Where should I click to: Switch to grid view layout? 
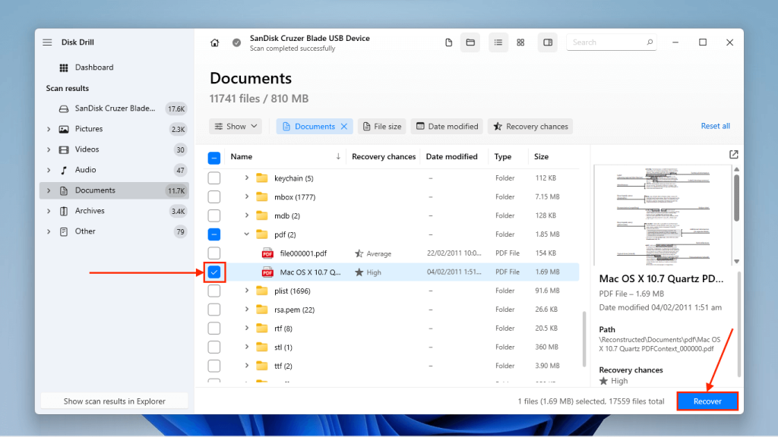(x=520, y=42)
